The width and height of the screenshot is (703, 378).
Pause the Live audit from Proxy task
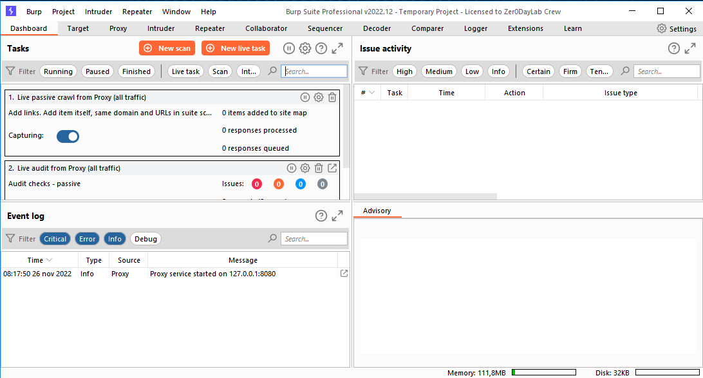pos(292,168)
